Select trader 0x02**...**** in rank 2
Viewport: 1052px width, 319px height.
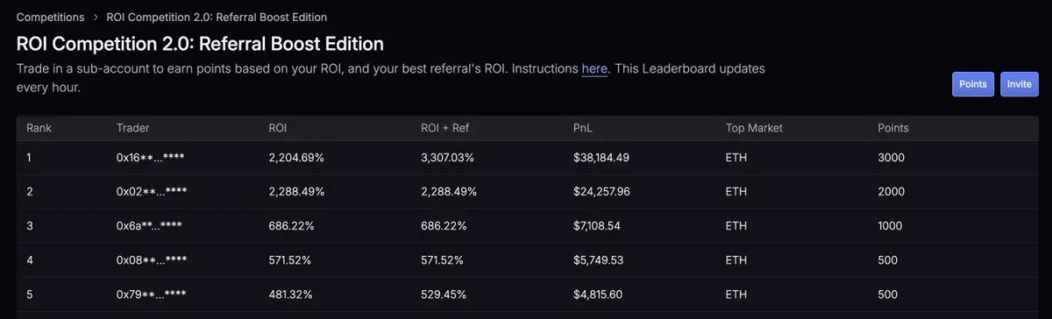coord(151,192)
